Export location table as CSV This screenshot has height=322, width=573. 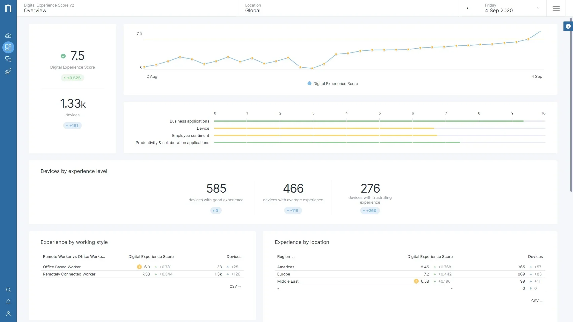(537, 301)
